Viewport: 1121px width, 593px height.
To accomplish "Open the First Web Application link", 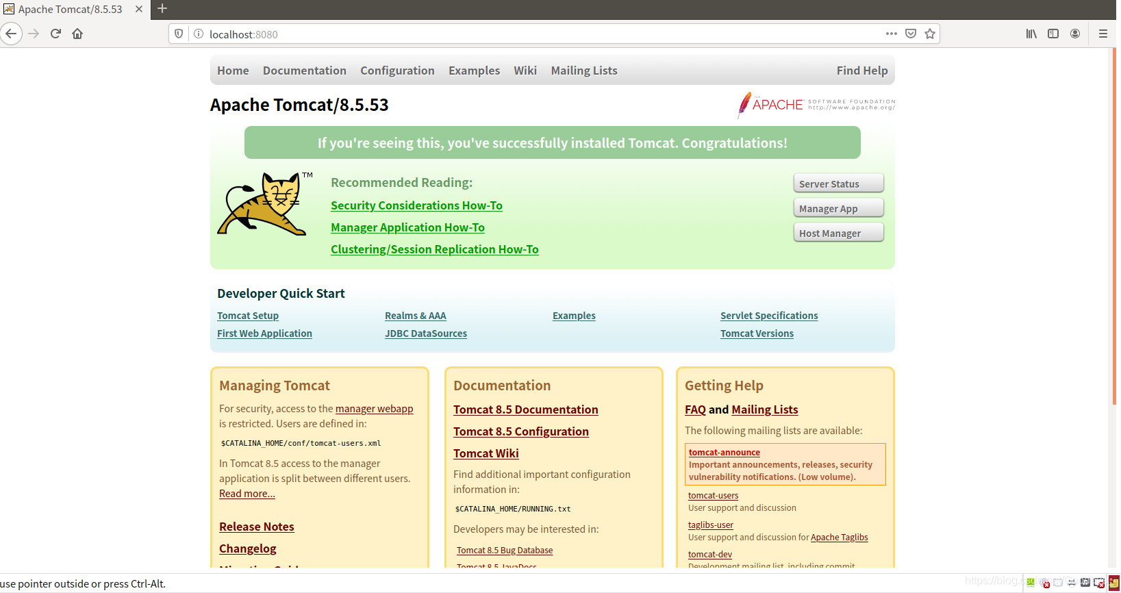I will coord(264,333).
